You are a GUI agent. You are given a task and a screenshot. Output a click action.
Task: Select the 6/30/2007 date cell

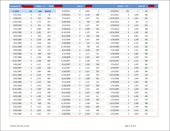tap(17, 68)
